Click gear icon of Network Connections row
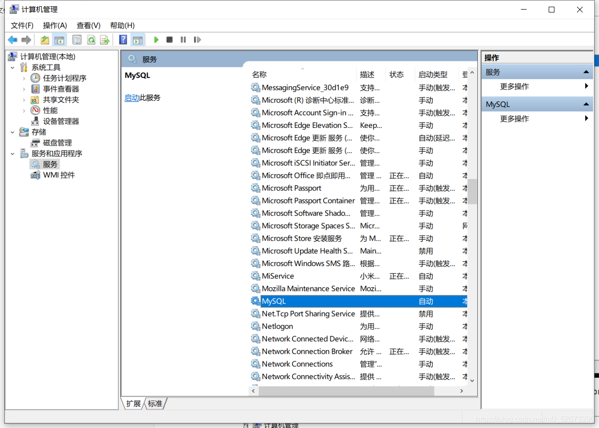The height and width of the screenshot is (428, 599). (x=255, y=364)
